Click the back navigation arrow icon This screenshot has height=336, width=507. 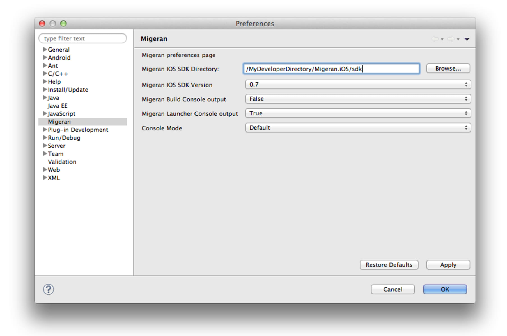tap(435, 39)
